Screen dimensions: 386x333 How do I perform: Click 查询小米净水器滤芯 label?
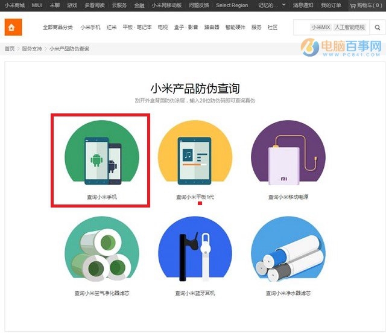pyautogui.click(x=288, y=293)
